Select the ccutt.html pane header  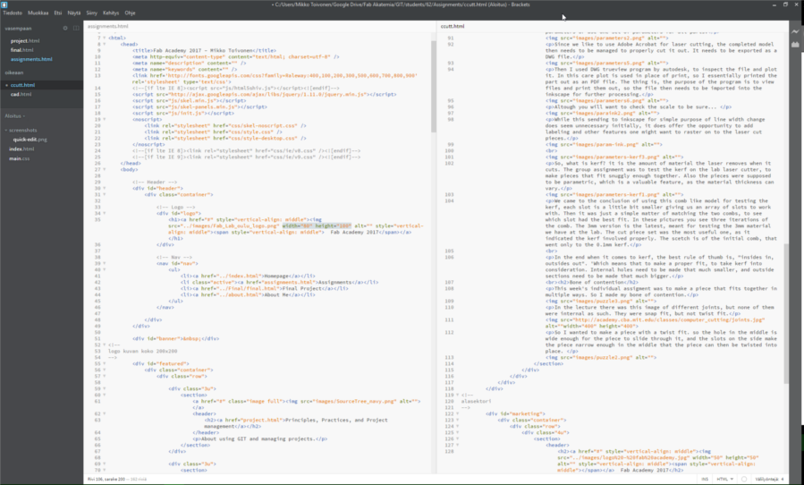[453, 26]
